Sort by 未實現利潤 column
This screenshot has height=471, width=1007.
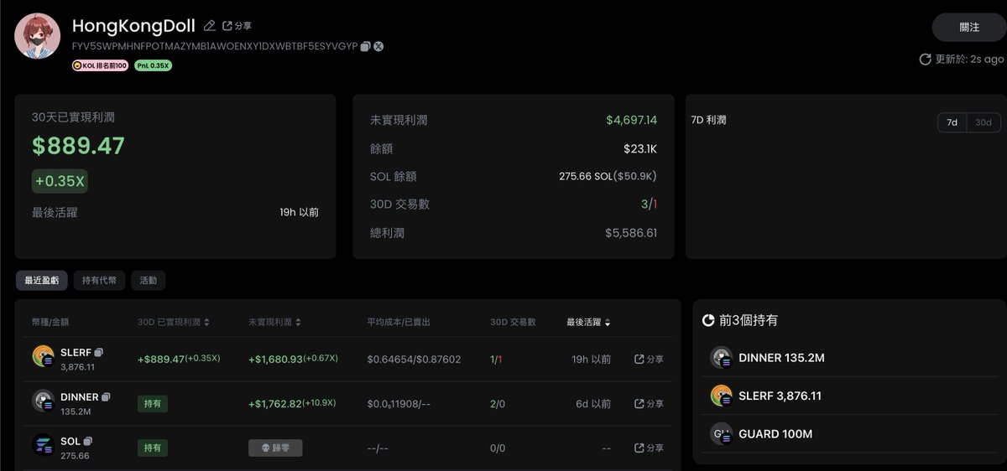(275, 322)
